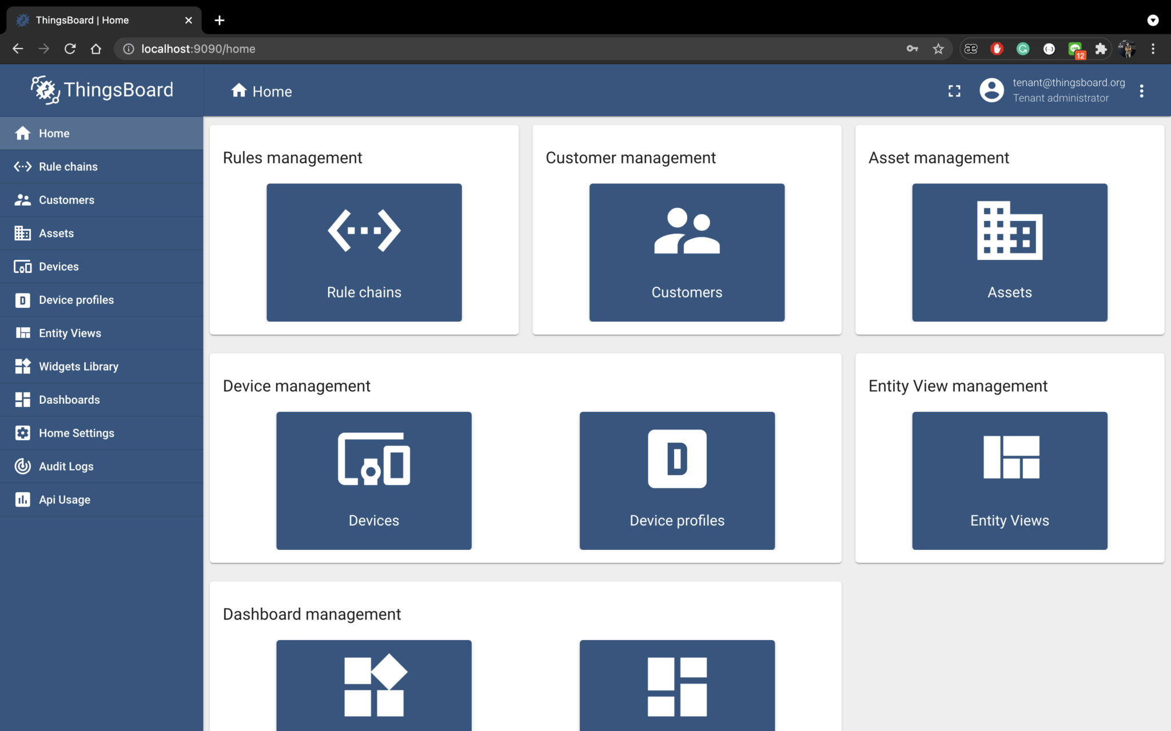Open the Chrome customize menu

1153,49
